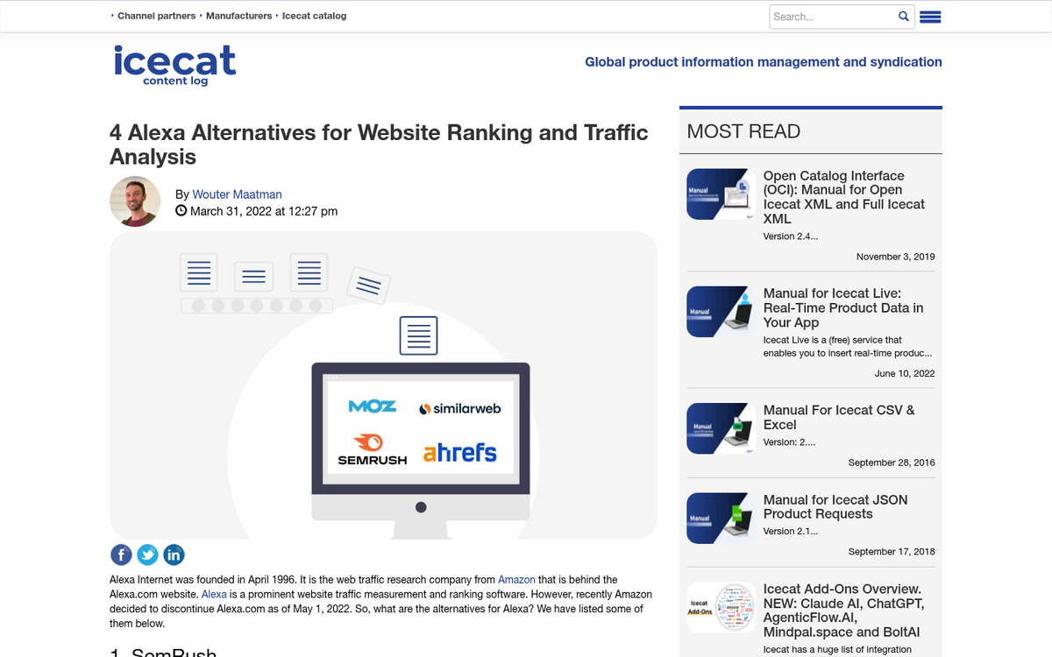The image size is (1052, 657).
Task: Select Manufacturers in the breadcrumb bar
Action: point(238,15)
